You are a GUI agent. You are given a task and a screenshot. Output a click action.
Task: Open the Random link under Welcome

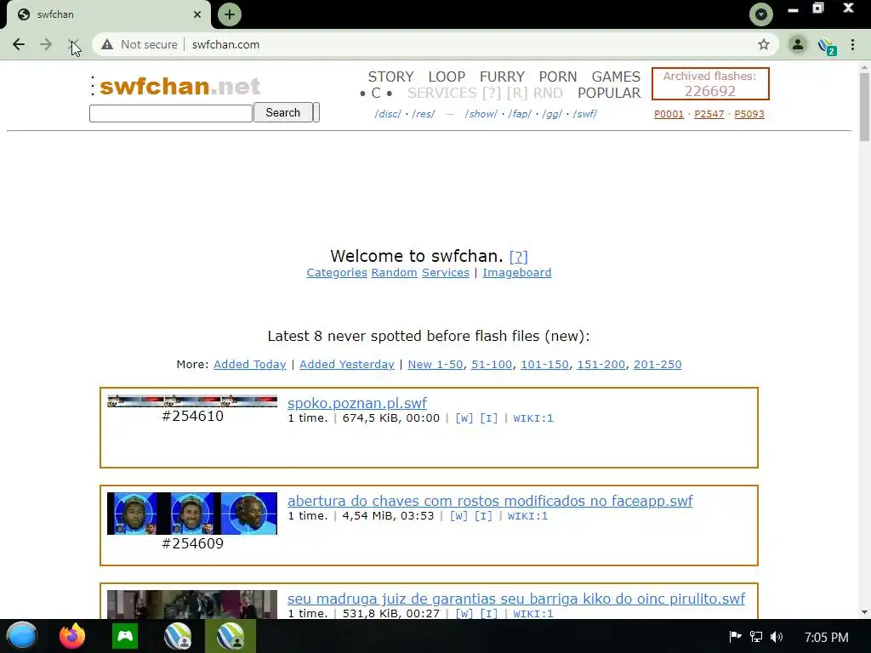[394, 273]
